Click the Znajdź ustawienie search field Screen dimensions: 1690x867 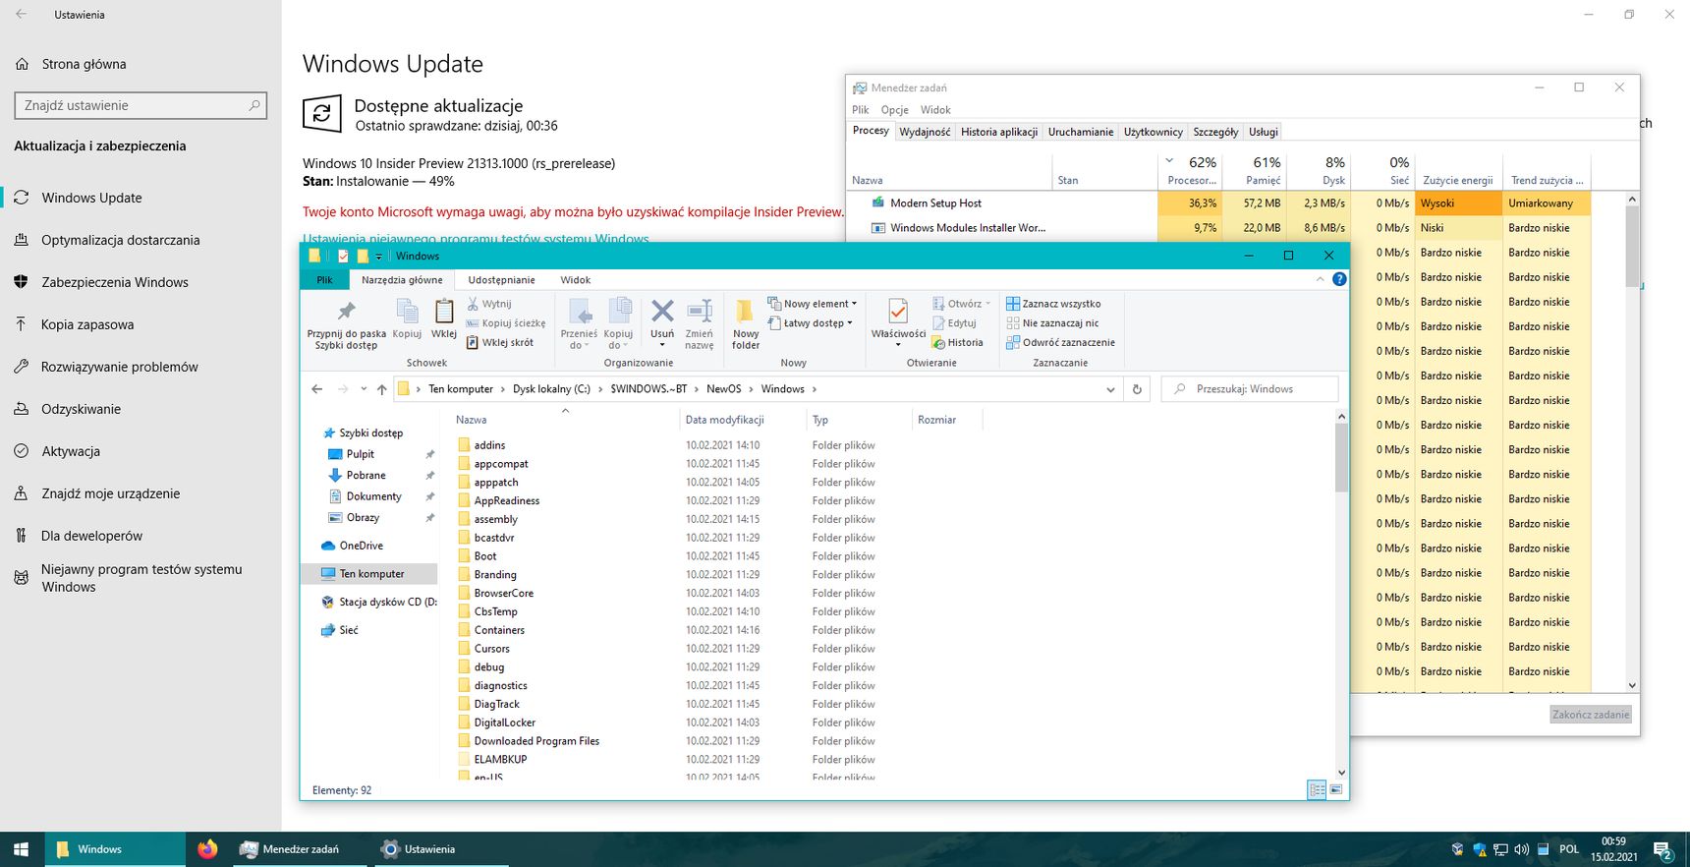(141, 105)
